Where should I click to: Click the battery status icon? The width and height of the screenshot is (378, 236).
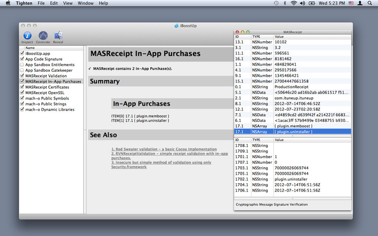pyautogui.click(x=312, y=3)
